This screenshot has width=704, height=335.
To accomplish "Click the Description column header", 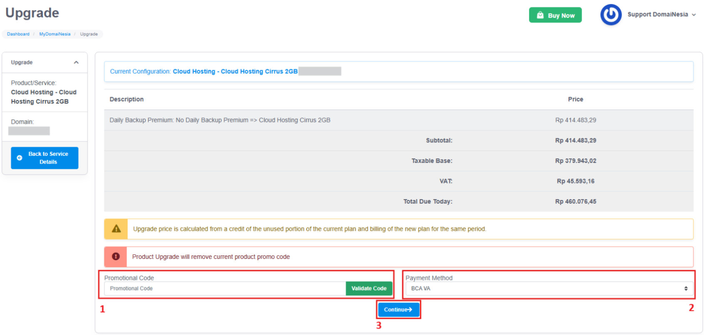I will pos(127,99).
